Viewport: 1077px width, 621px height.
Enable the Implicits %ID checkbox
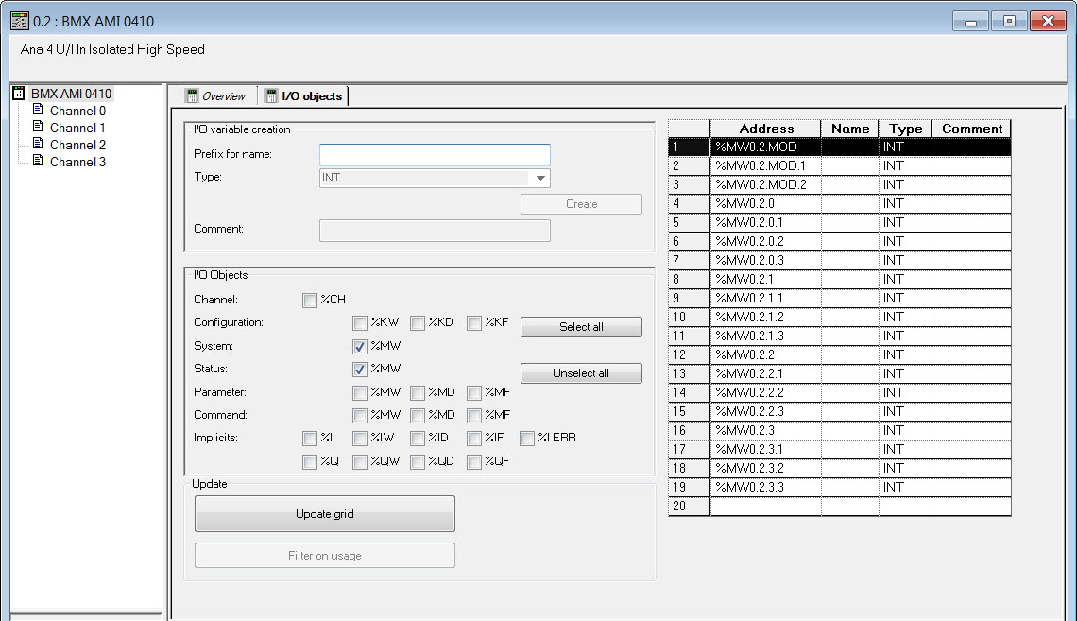pyautogui.click(x=418, y=439)
